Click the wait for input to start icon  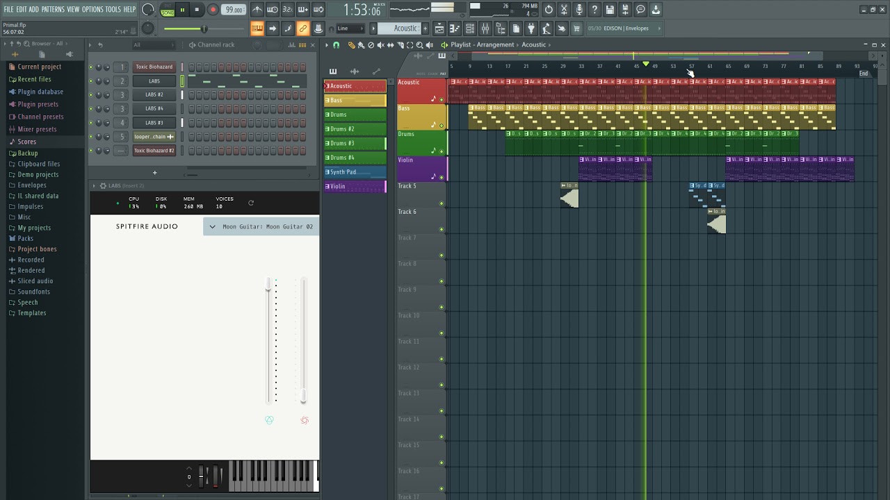point(273,10)
